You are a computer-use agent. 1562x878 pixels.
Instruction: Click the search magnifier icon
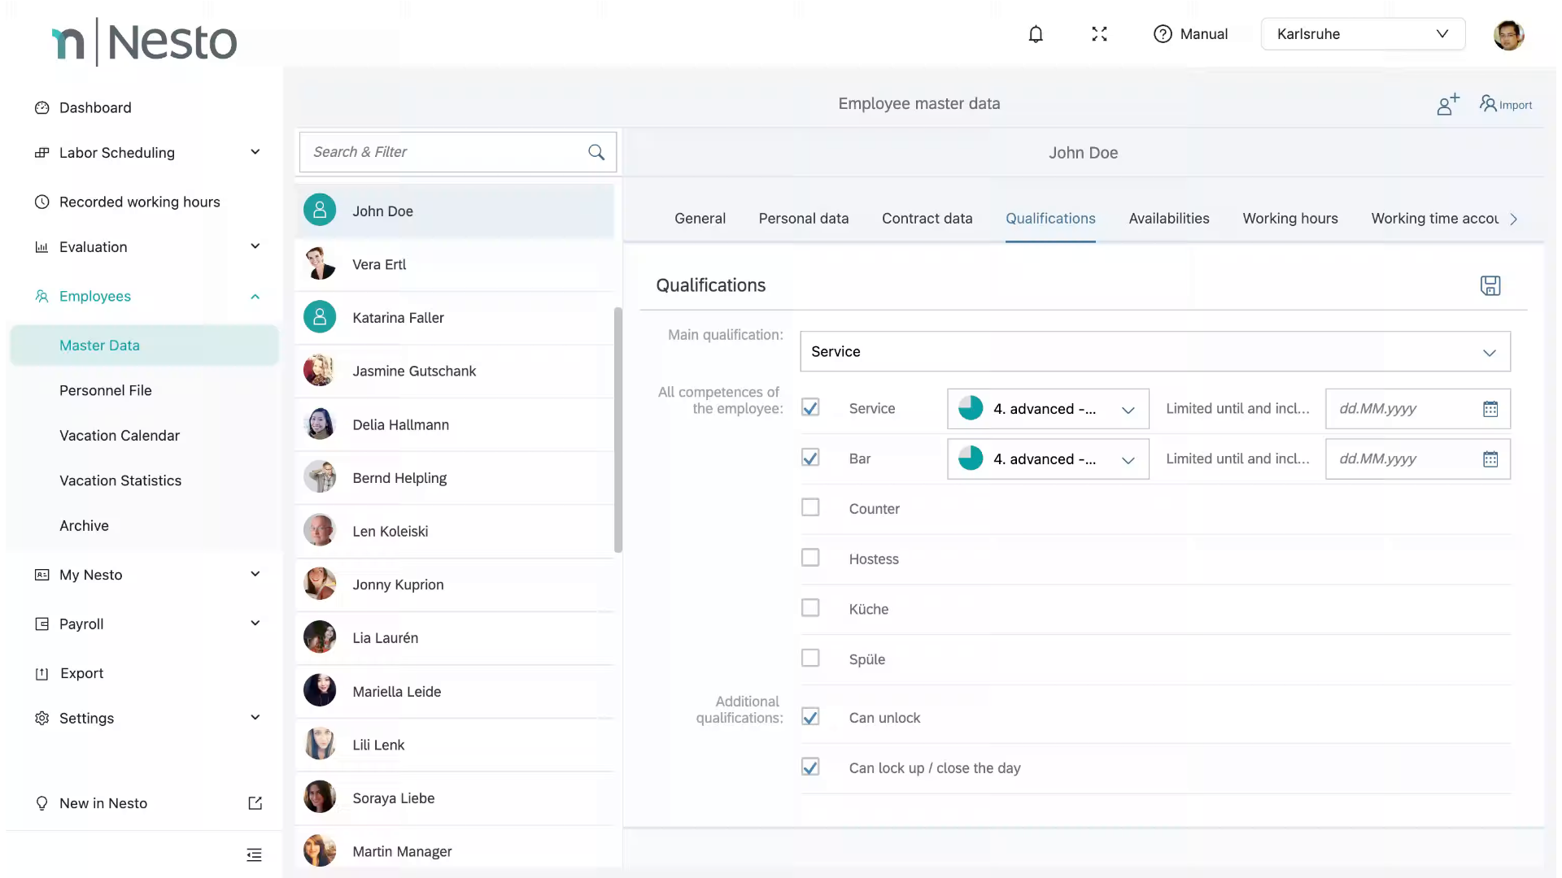point(596,152)
